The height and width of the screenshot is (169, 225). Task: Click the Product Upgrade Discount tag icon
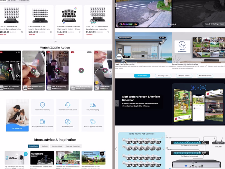pos(93,122)
